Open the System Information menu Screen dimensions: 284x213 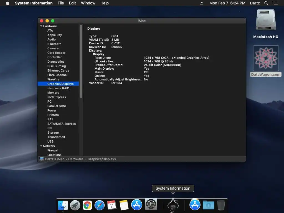click(x=34, y=3)
